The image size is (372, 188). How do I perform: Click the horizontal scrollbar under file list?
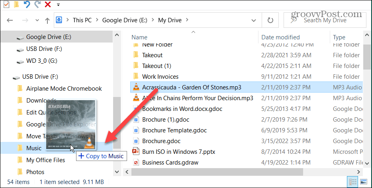pyautogui.click(x=239, y=172)
